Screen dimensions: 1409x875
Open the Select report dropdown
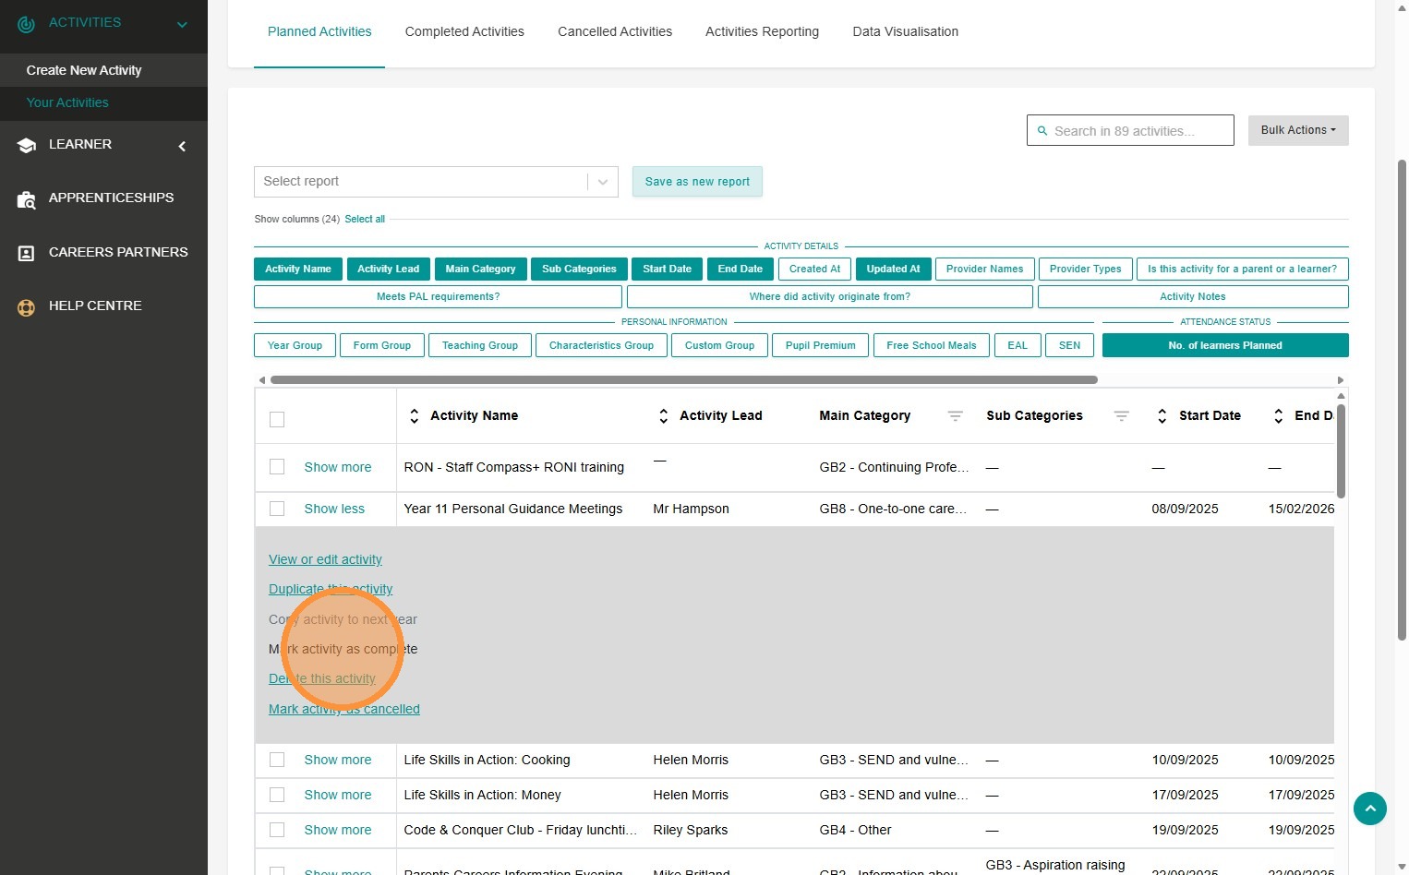pos(436,182)
